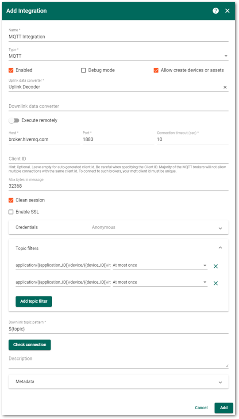
Task: Uncheck the Enabled checkbox
Action: (11, 70)
